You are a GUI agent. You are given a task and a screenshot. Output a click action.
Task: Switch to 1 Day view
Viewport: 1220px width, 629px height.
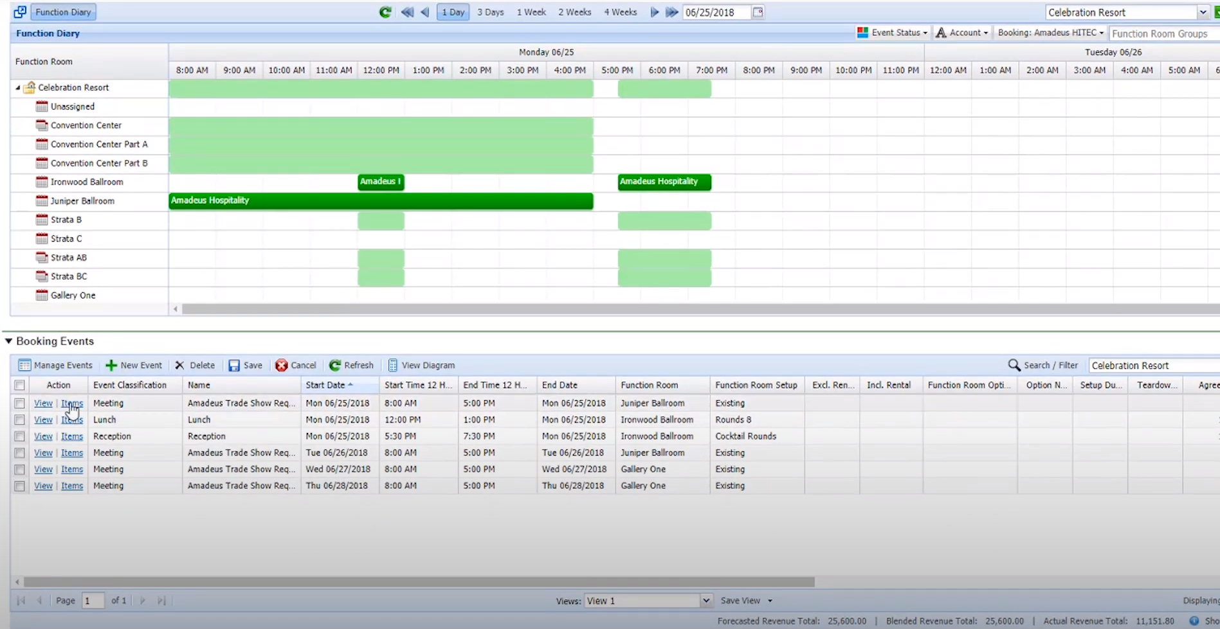(453, 12)
